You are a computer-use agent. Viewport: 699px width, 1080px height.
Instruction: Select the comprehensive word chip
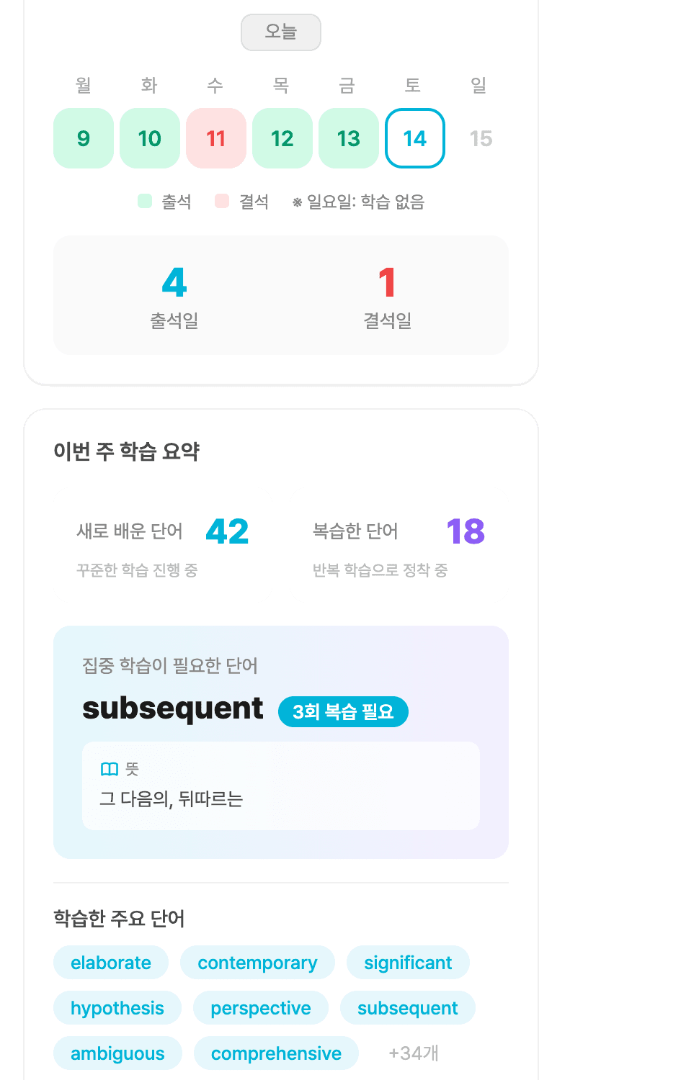tap(275, 1053)
